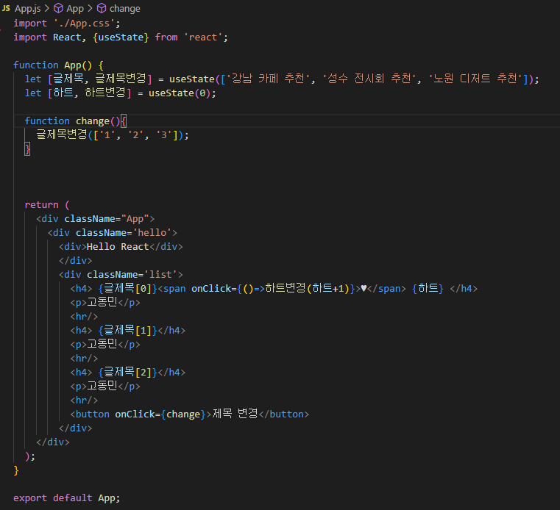The height and width of the screenshot is (510, 560).
Task: Click the 글제목변경 setter in let declaration
Action: coord(121,79)
